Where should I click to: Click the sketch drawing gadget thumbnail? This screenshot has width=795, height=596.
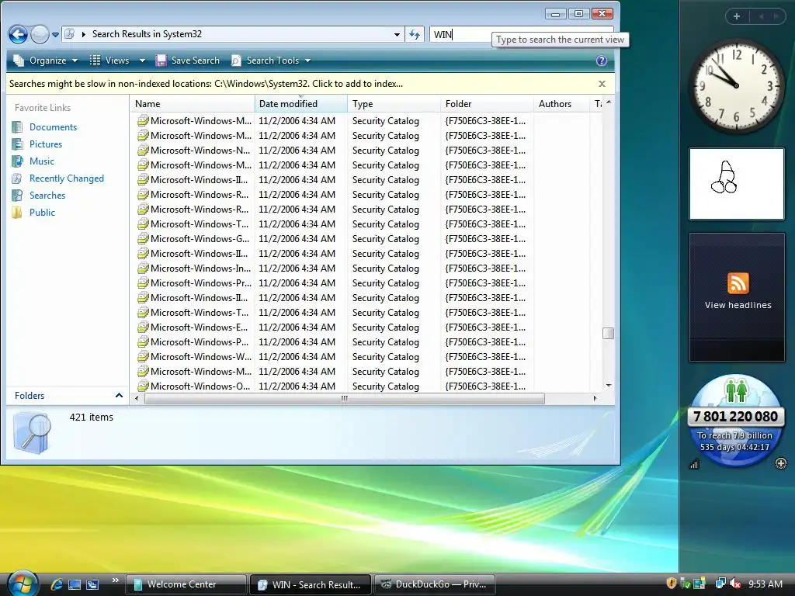[736, 184]
